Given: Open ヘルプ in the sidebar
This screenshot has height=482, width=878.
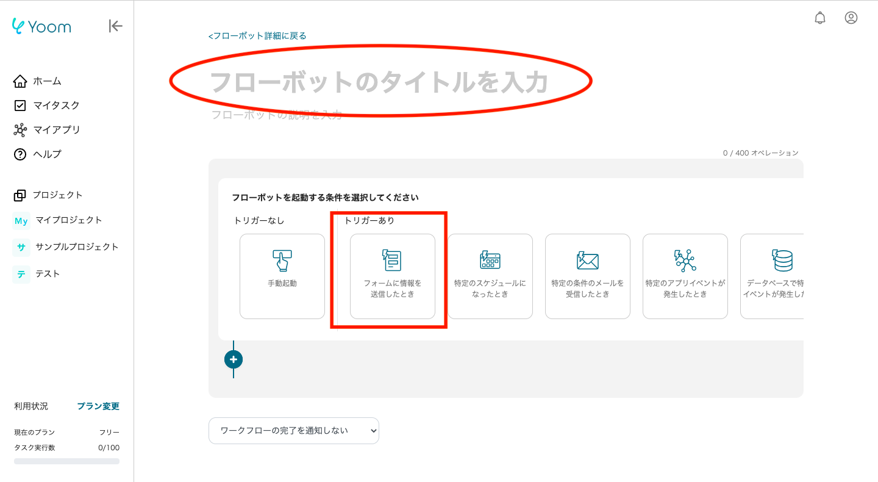Looking at the screenshot, I should [47, 154].
